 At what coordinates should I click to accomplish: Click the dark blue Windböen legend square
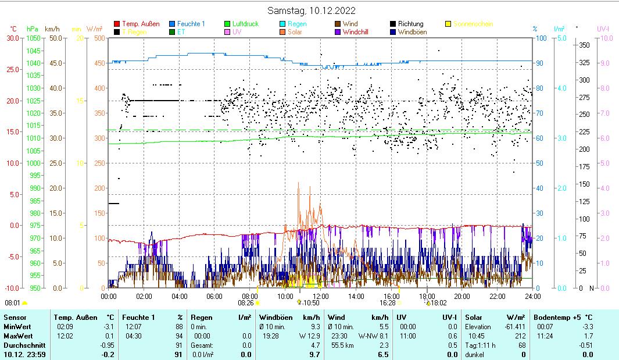pos(393,33)
